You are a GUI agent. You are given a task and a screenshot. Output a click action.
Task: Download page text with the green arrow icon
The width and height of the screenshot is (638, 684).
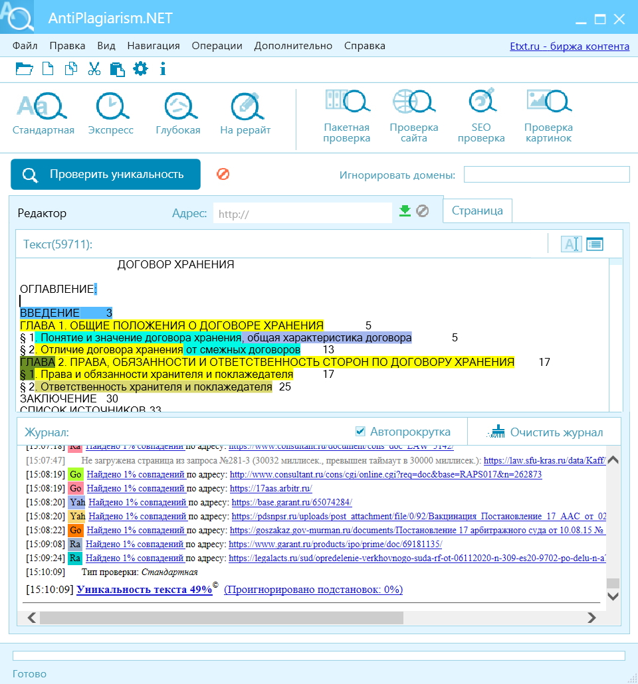pyautogui.click(x=405, y=211)
